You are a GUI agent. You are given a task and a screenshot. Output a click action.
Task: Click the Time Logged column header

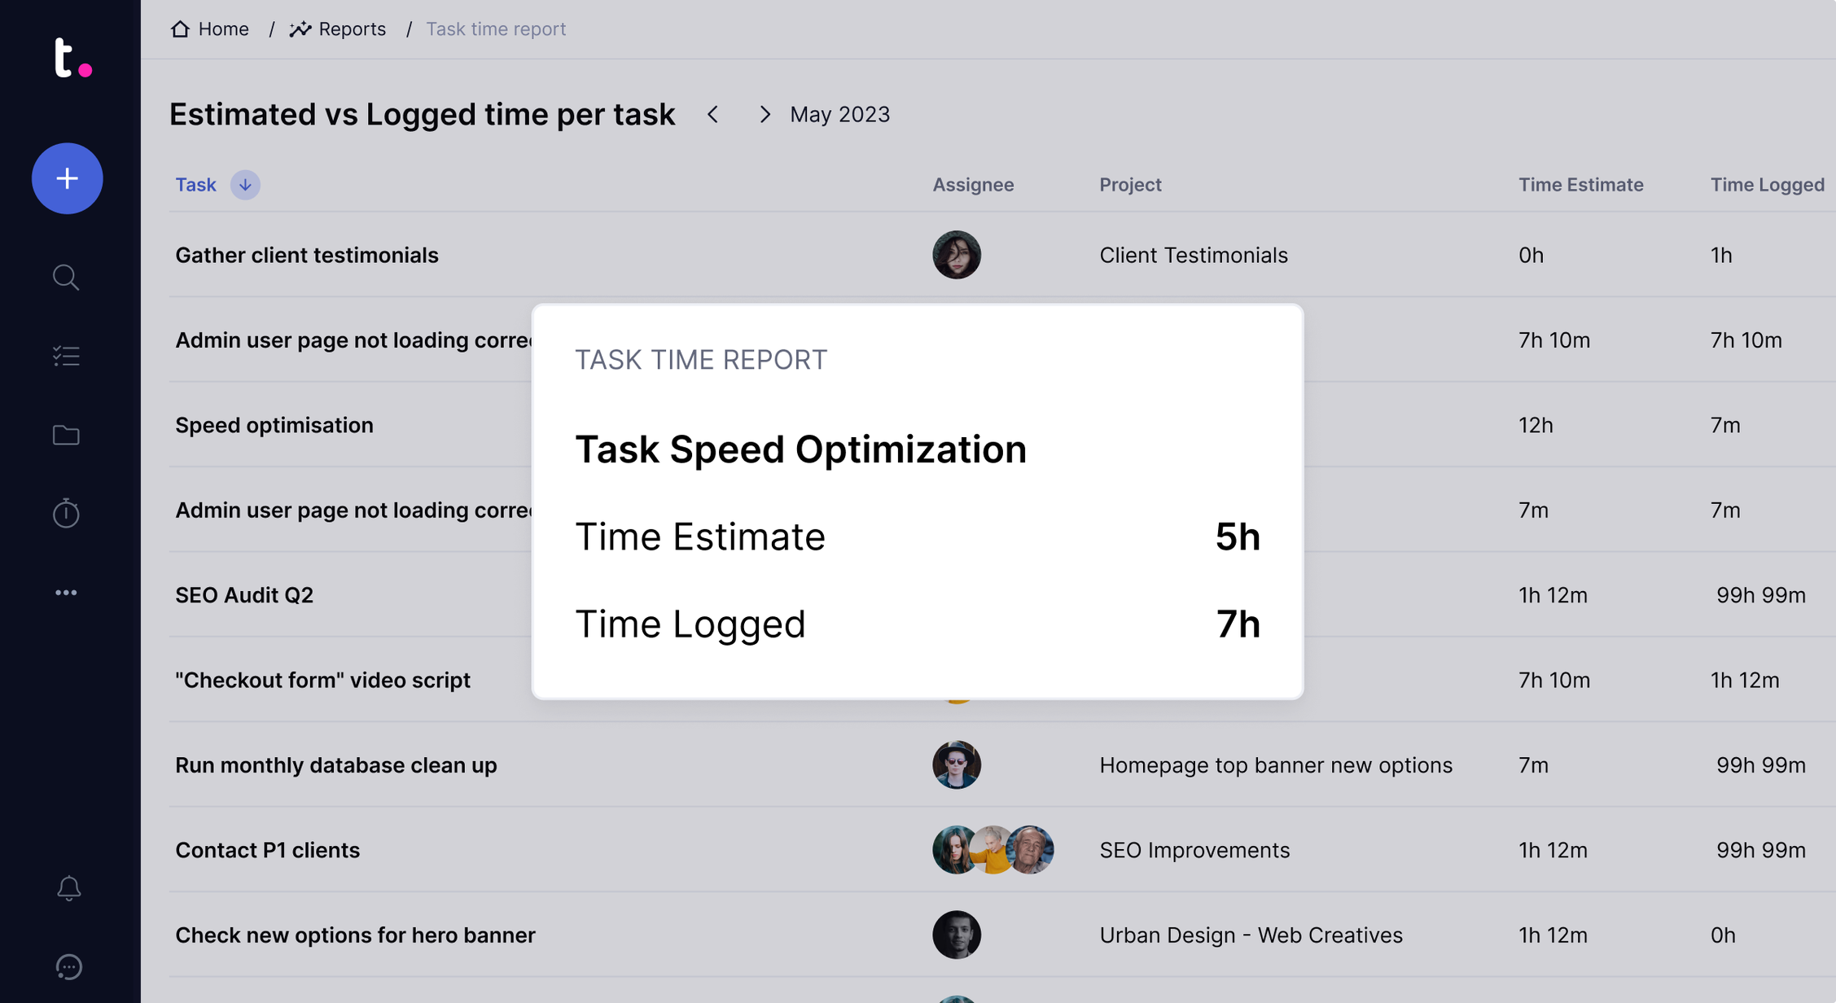click(1767, 185)
